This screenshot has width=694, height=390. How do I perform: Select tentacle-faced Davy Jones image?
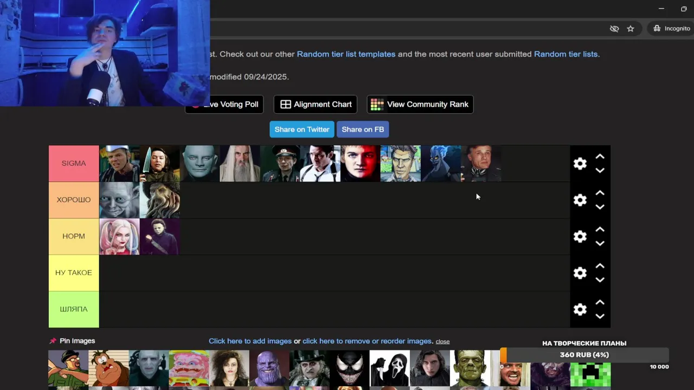coord(159,200)
